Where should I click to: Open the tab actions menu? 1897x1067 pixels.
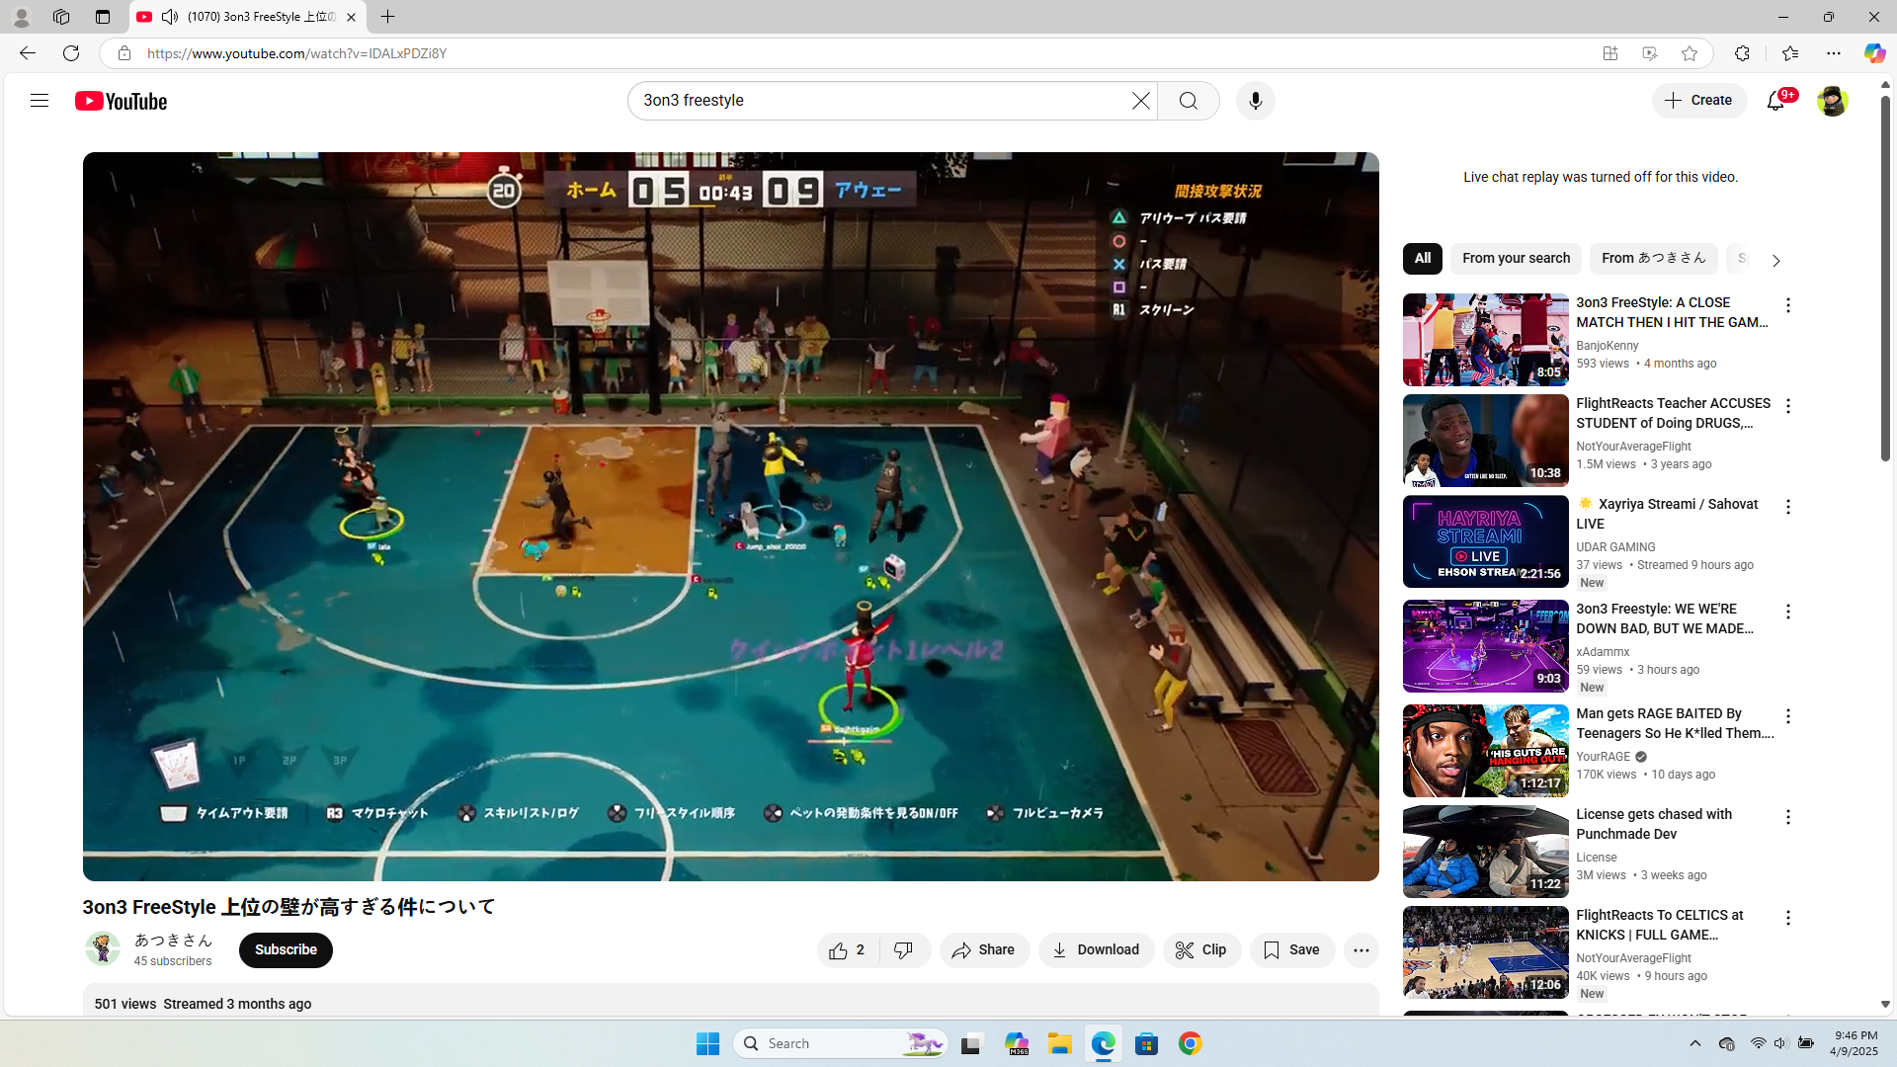click(103, 17)
